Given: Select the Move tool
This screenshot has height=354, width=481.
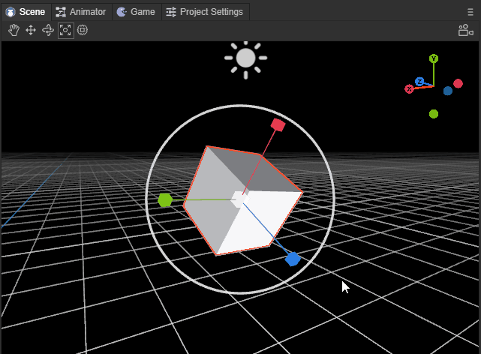Looking at the screenshot, I should point(31,30).
